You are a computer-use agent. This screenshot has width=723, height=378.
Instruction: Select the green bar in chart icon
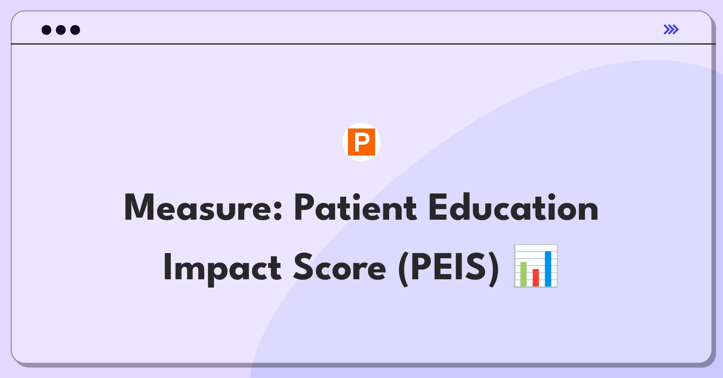(x=524, y=274)
